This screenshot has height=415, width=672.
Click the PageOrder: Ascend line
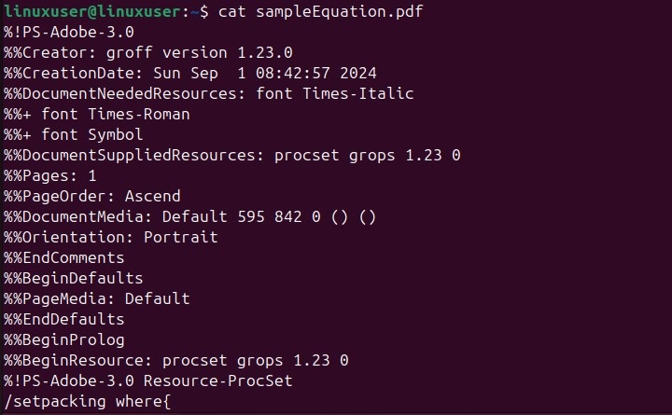point(92,196)
